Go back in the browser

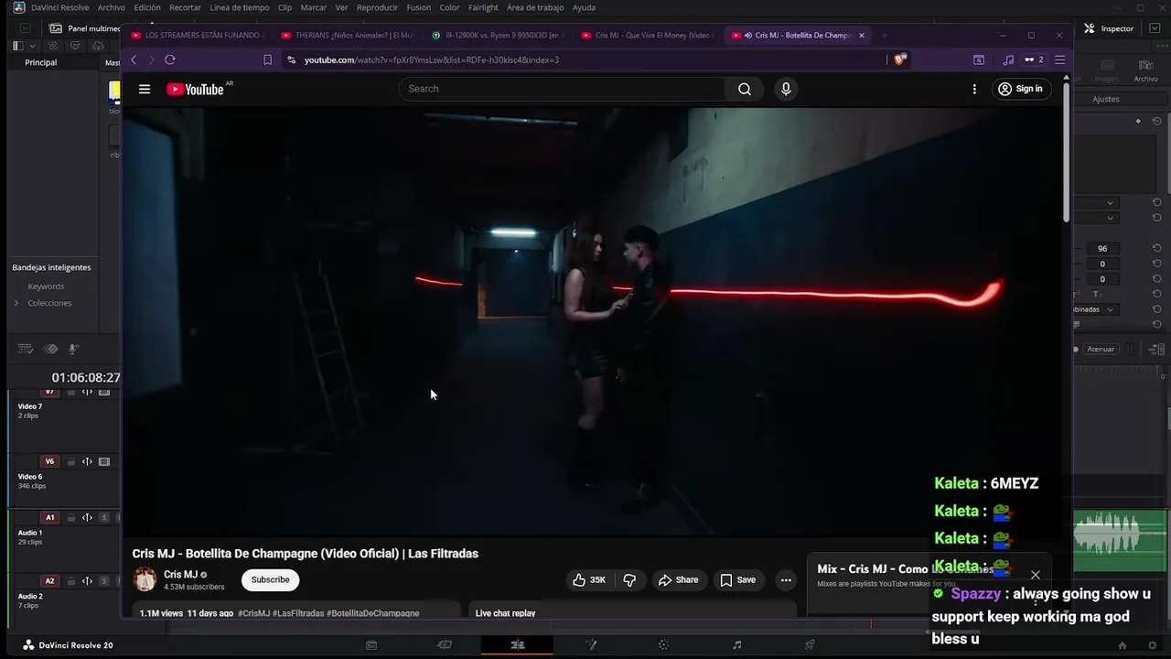(x=134, y=59)
